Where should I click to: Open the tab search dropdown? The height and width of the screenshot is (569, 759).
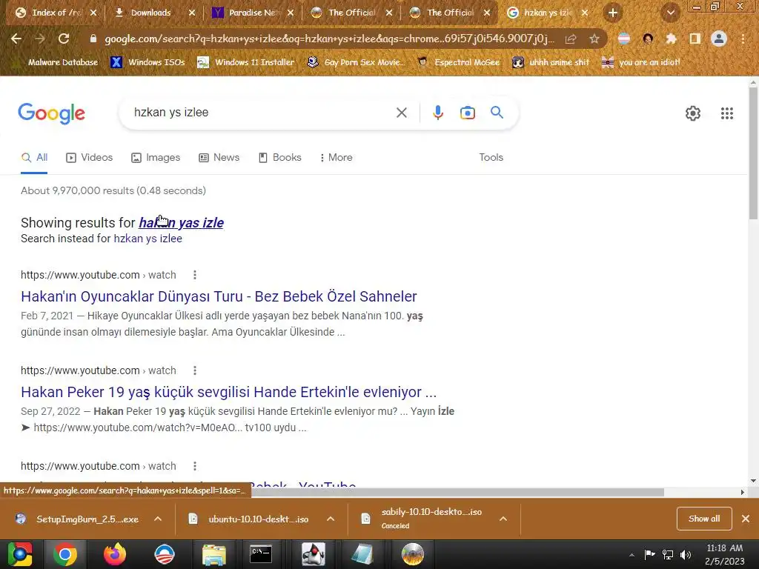point(670,13)
